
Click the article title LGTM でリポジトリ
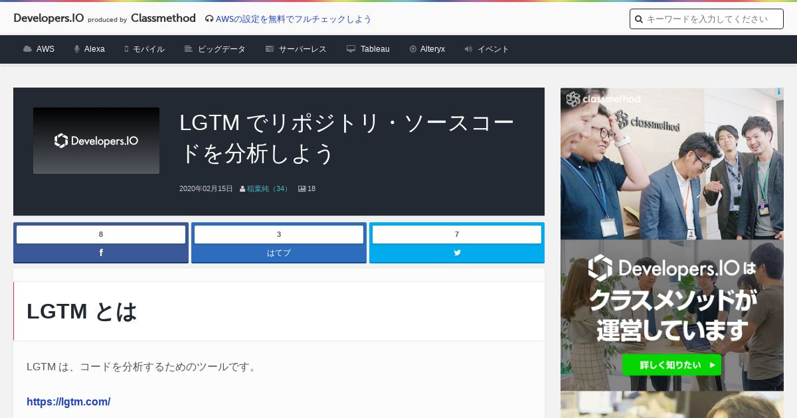pos(347,138)
